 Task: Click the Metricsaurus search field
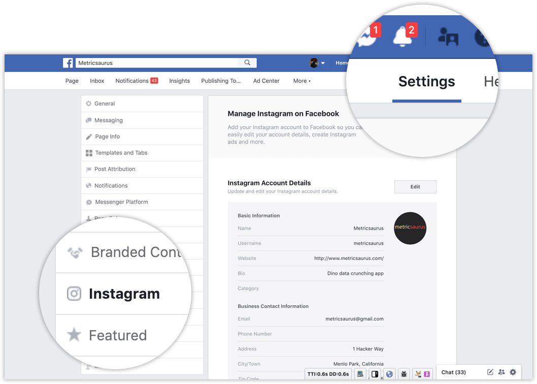(157, 63)
